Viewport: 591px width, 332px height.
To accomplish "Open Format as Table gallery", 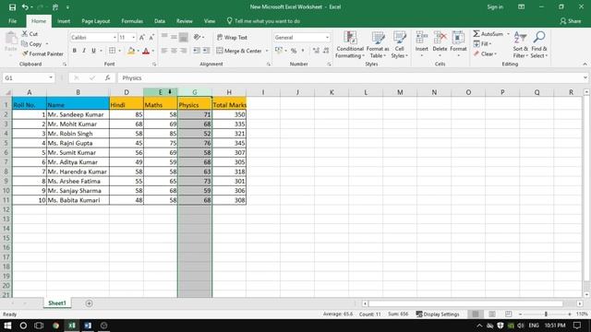I will pyautogui.click(x=378, y=45).
